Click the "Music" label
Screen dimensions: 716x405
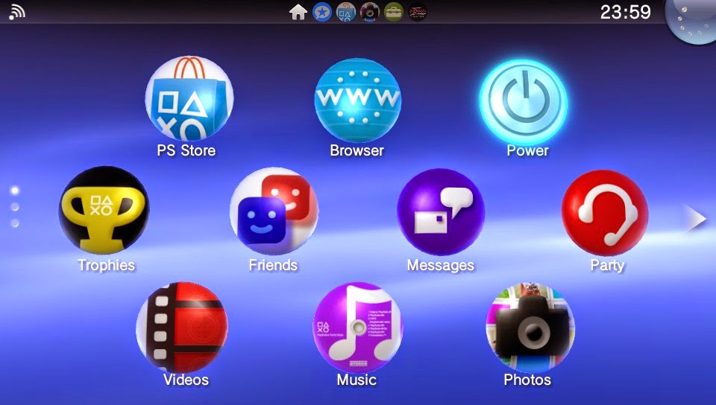point(357,380)
